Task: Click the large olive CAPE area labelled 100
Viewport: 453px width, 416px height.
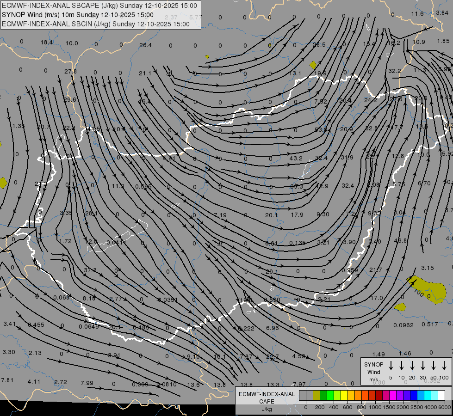Action: click(x=429, y=289)
